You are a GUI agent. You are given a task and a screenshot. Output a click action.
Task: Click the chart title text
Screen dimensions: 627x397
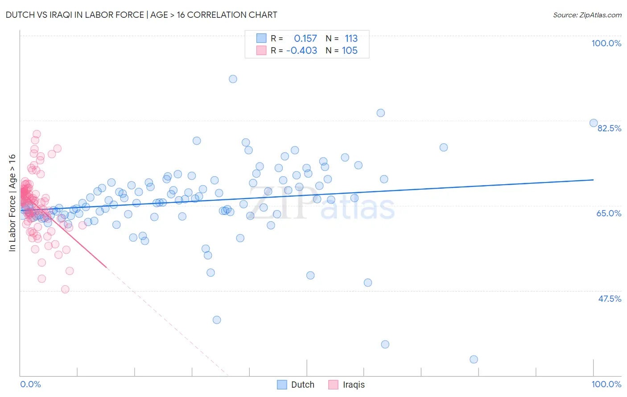point(141,15)
